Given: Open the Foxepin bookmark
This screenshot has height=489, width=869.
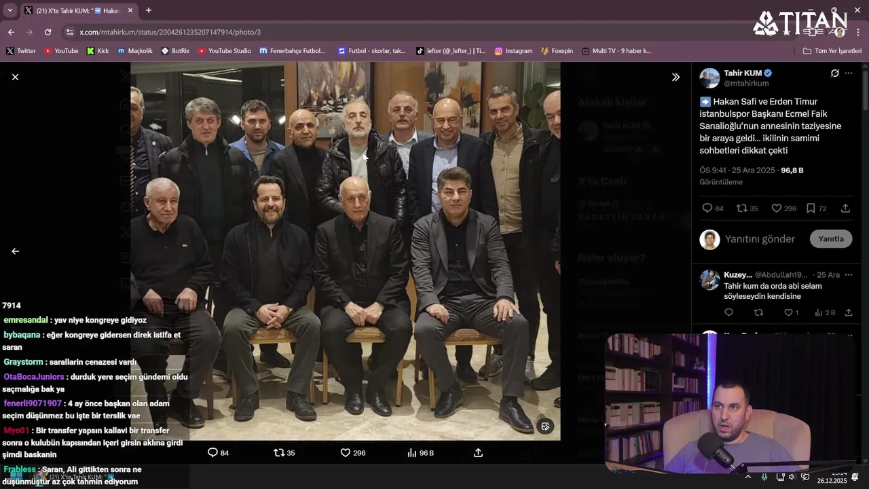Looking at the screenshot, I should click(x=557, y=51).
